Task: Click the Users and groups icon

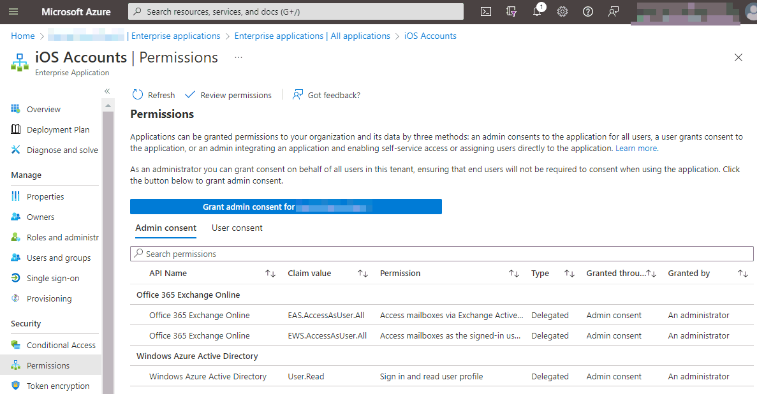Action: 15,258
